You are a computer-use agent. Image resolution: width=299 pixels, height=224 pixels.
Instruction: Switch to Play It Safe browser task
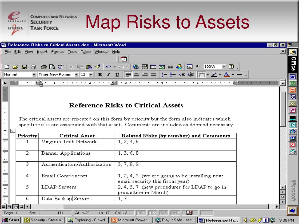(x=175, y=220)
